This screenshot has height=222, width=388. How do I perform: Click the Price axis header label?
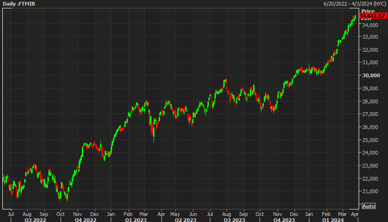click(368, 11)
